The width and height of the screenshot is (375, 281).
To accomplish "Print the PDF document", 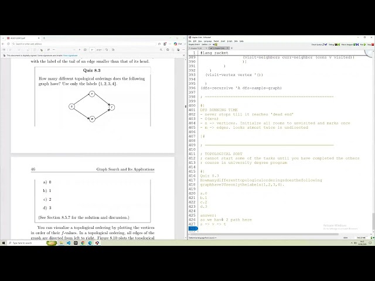I will [x=168, y=50].
